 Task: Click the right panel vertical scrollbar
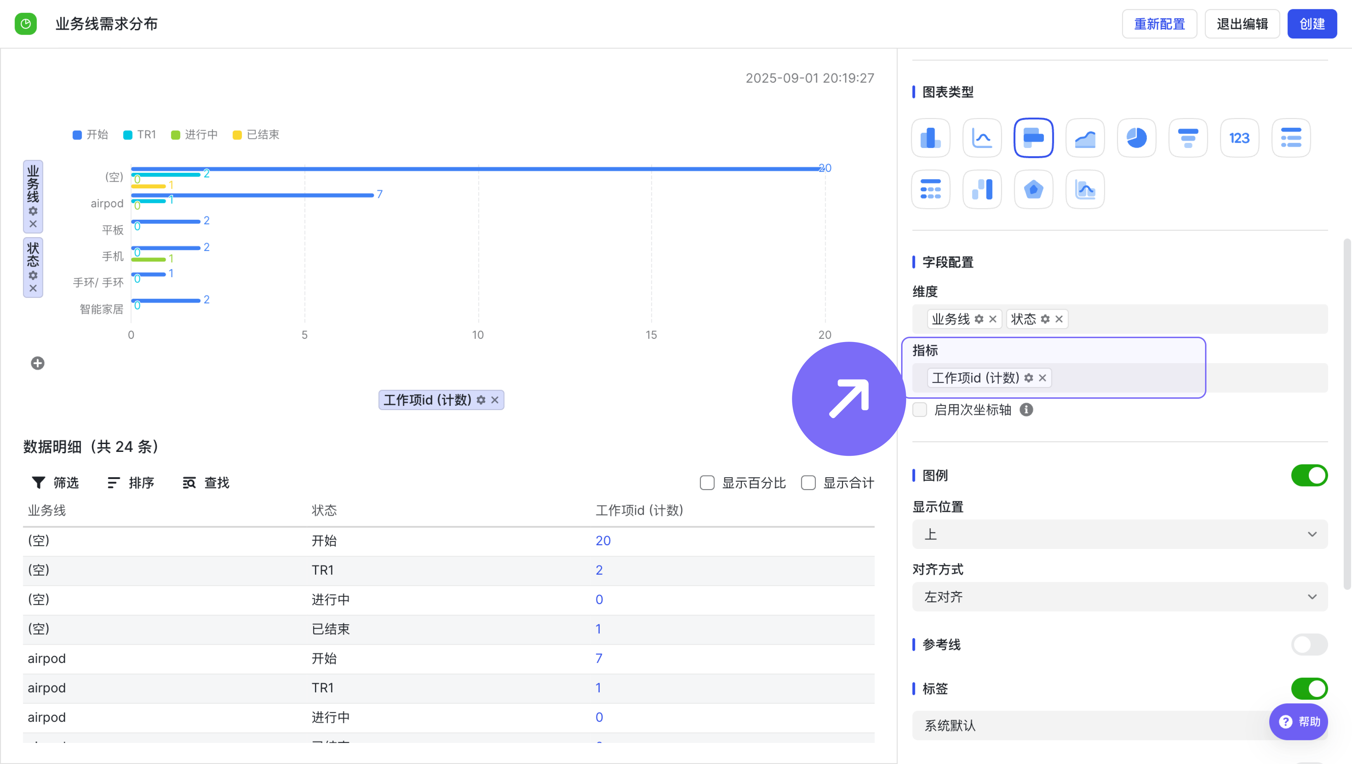click(x=1347, y=414)
